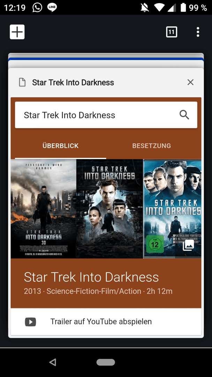Tap the Star Trek Into Darkness tab title
This screenshot has width=212, height=377.
click(73, 82)
